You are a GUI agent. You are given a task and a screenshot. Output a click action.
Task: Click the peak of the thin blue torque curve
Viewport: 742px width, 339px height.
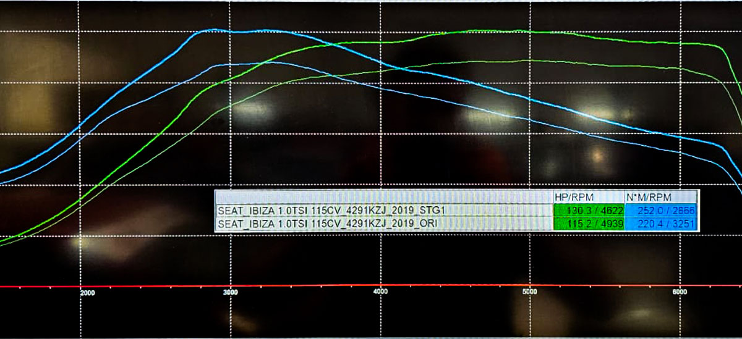coord(260,62)
